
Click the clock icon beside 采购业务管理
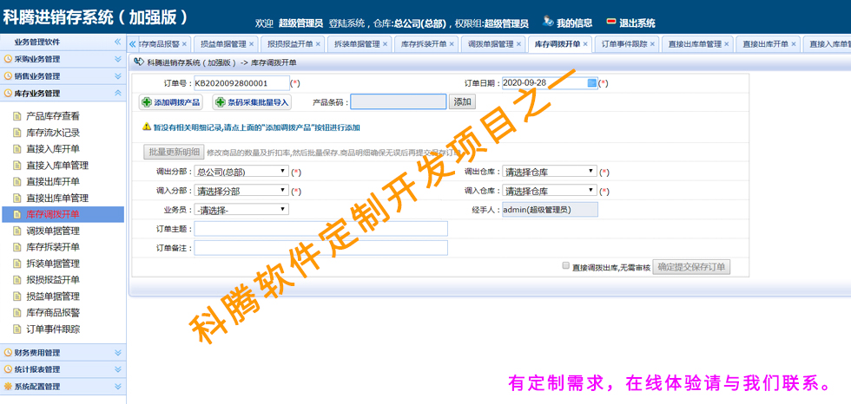pyautogui.click(x=8, y=59)
